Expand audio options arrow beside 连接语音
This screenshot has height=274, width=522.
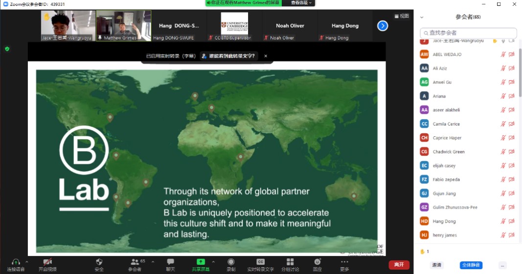[27, 262]
